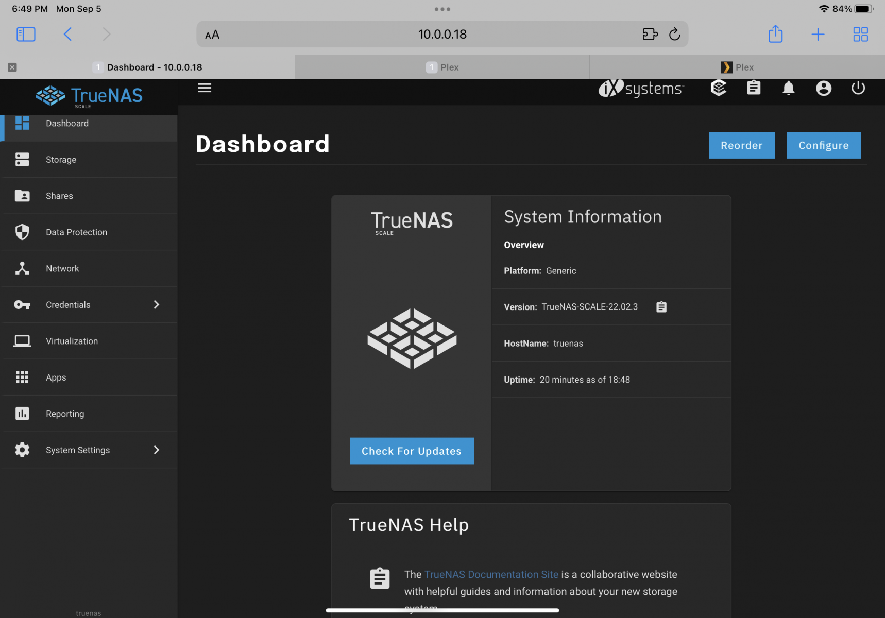Image resolution: width=885 pixels, height=618 pixels.
Task: Click the TrueNAS Help documentation icon
Action: coord(380,578)
